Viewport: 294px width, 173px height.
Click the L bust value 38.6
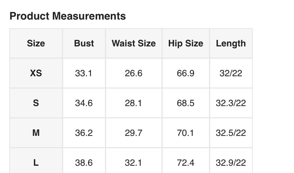pos(84,163)
